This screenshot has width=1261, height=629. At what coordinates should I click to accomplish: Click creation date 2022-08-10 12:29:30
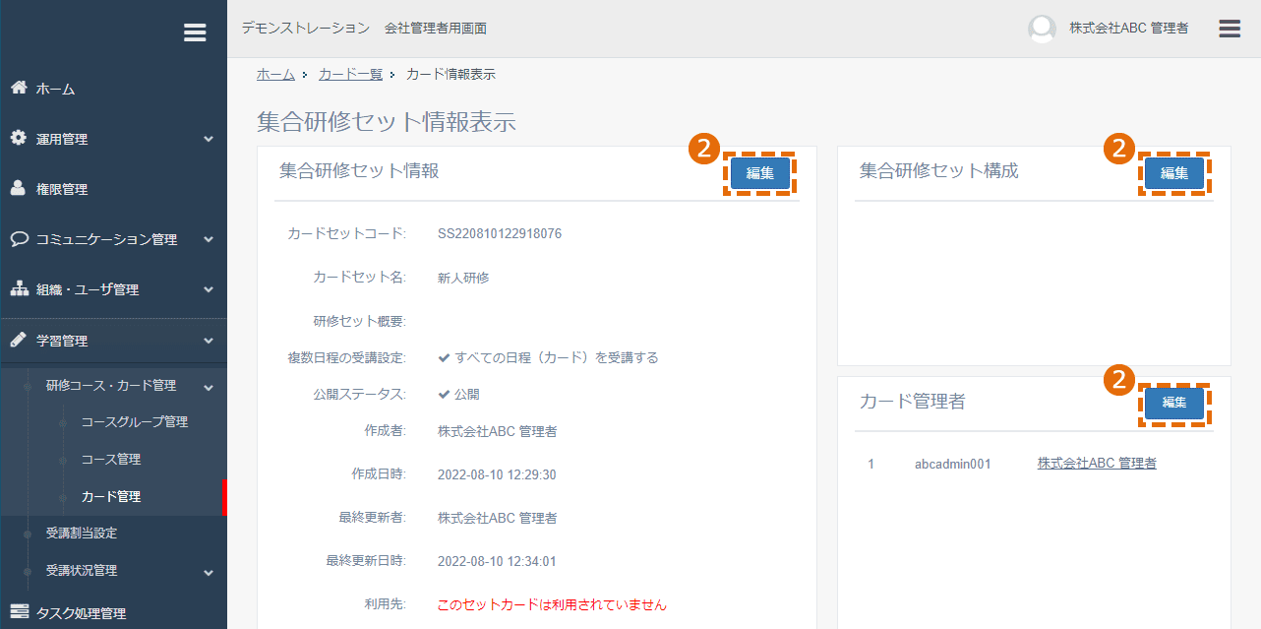point(497,474)
